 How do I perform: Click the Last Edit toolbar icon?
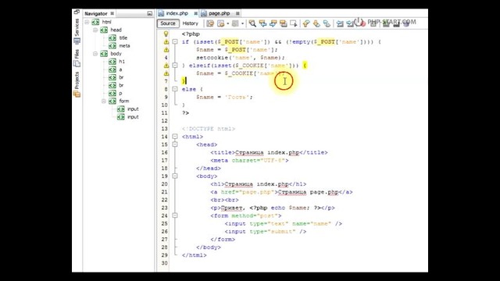pyautogui.click(x=210, y=23)
